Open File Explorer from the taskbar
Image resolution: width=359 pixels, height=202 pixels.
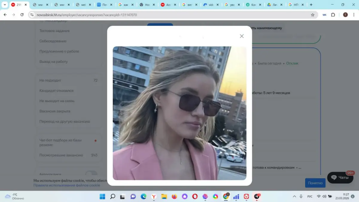tap(164, 197)
